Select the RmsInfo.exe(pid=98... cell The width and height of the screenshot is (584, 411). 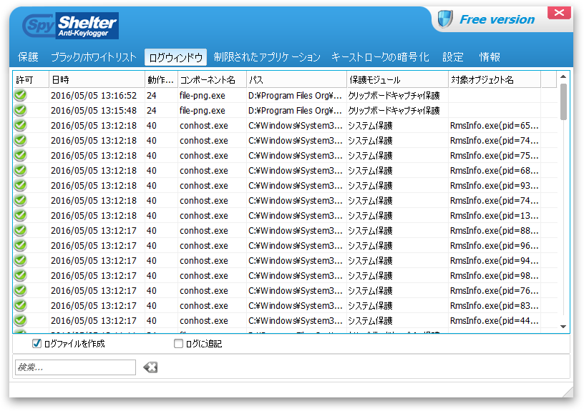click(495, 276)
